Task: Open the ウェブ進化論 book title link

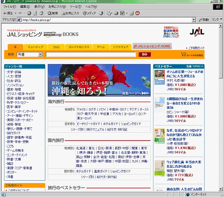Action: 184,164
